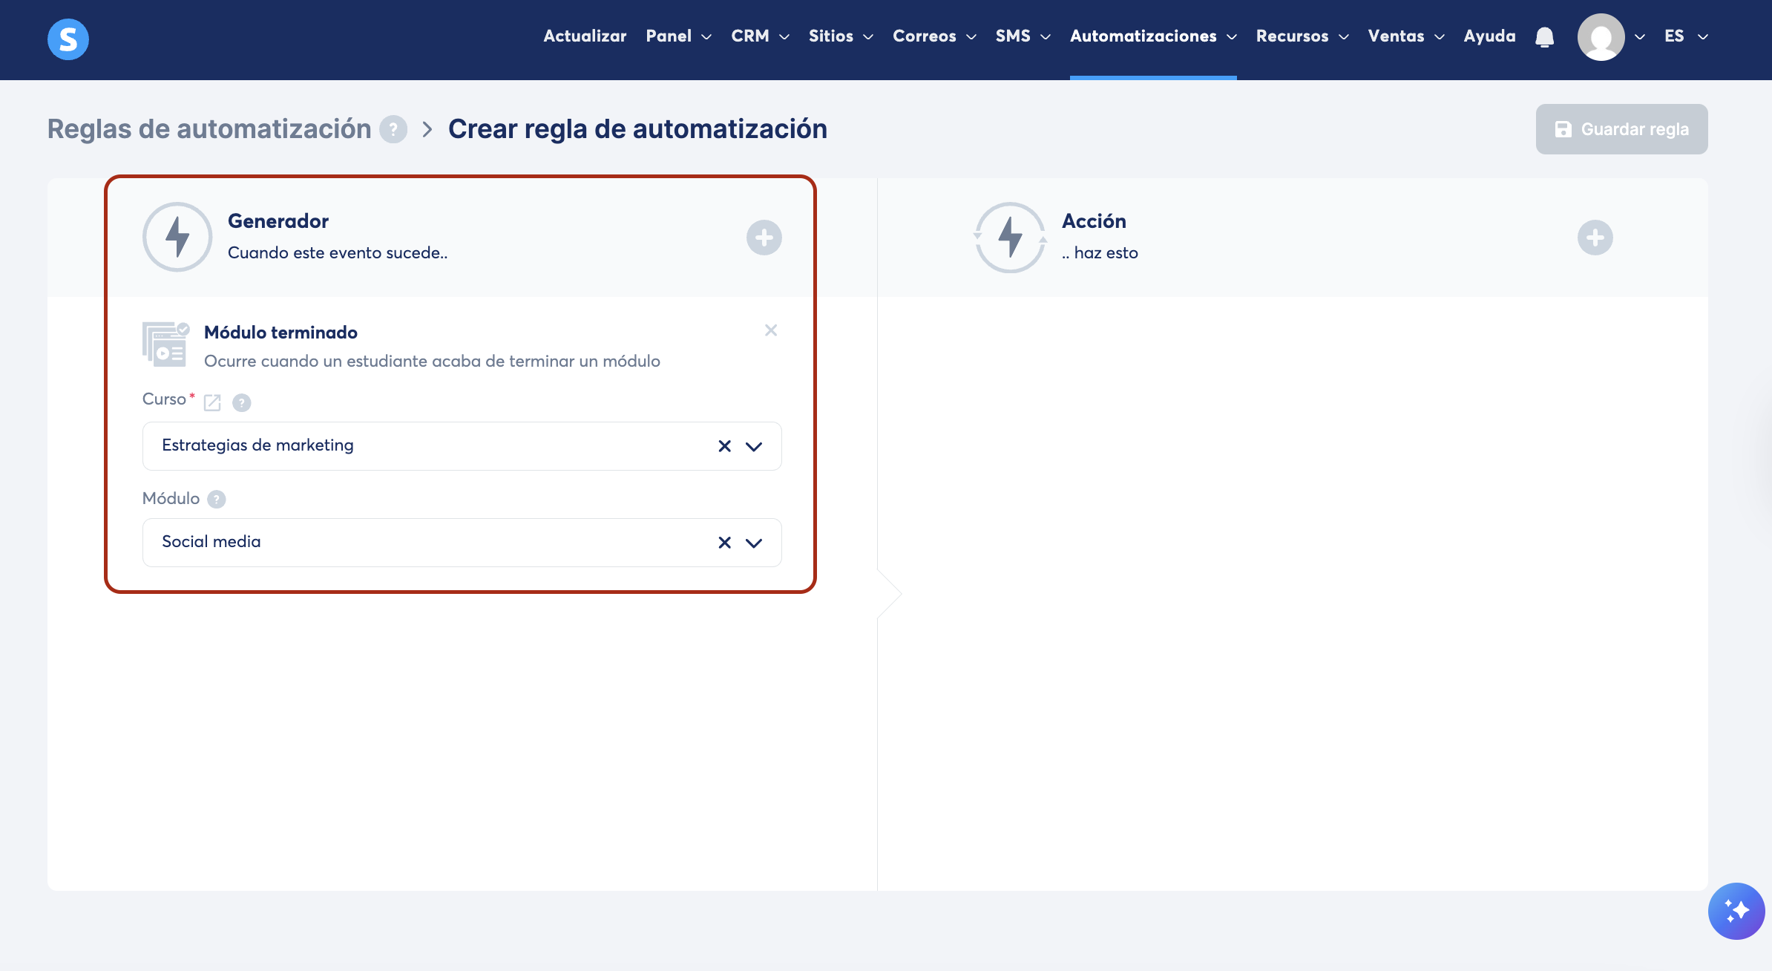This screenshot has width=1772, height=971.
Task: Expand the Curso dropdown arrow
Action: [754, 446]
